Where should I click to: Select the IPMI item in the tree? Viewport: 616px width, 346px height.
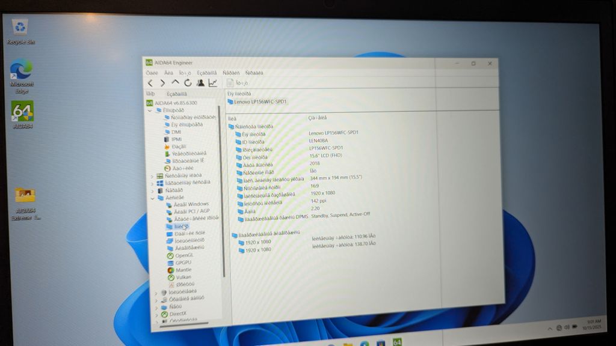[173, 139]
